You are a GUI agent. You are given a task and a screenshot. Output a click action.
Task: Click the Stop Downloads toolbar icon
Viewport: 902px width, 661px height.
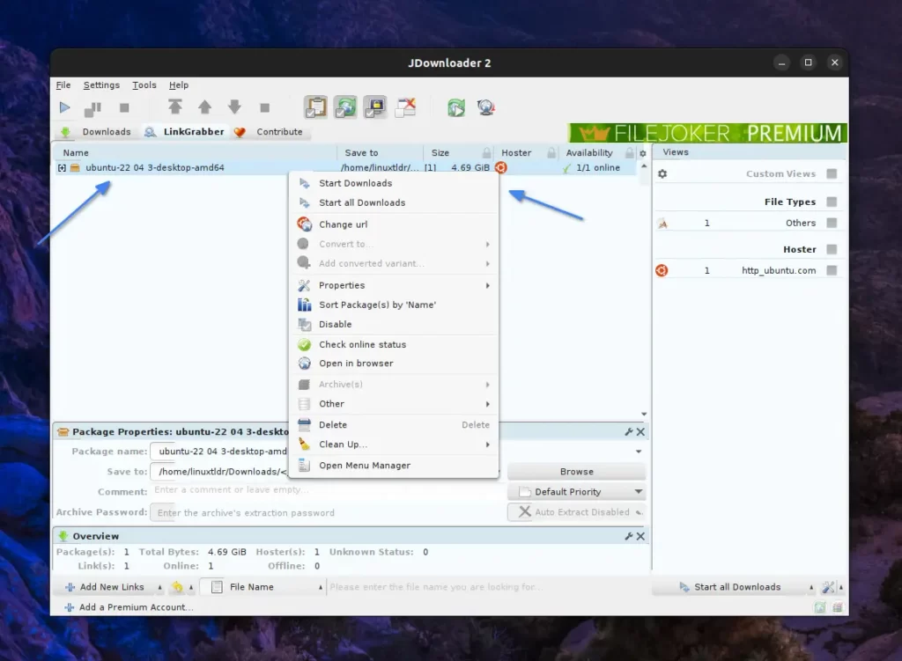[x=124, y=107]
